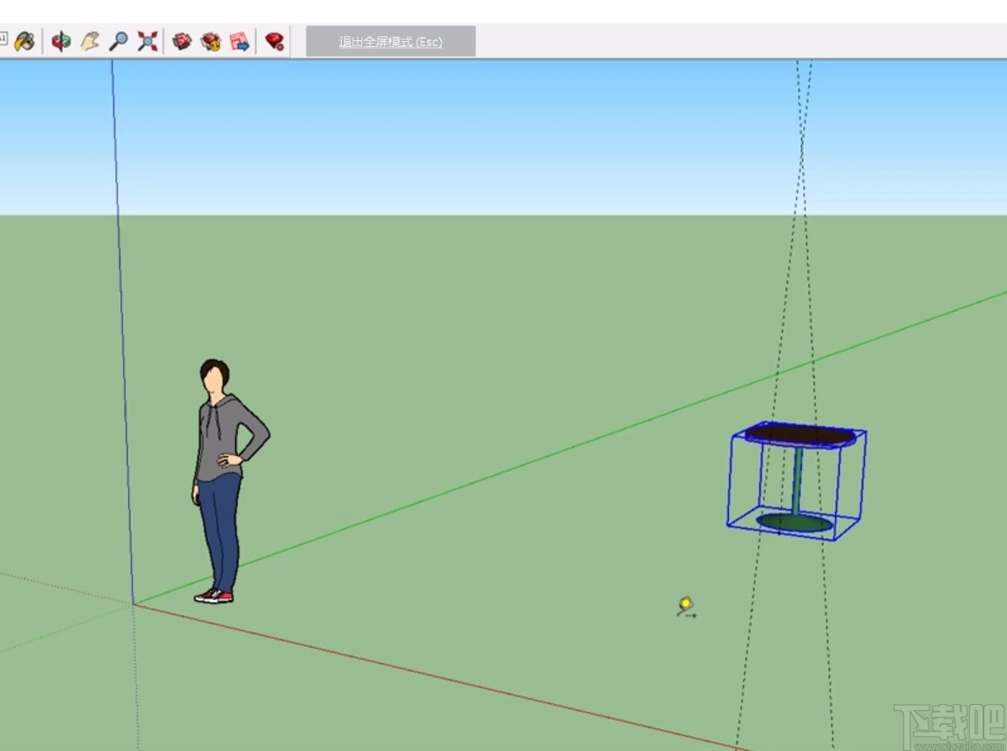Image resolution: width=1007 pixels, height=751 pixels.
Task: Click the red box icon with yellow circle
Action: [211, 40]
